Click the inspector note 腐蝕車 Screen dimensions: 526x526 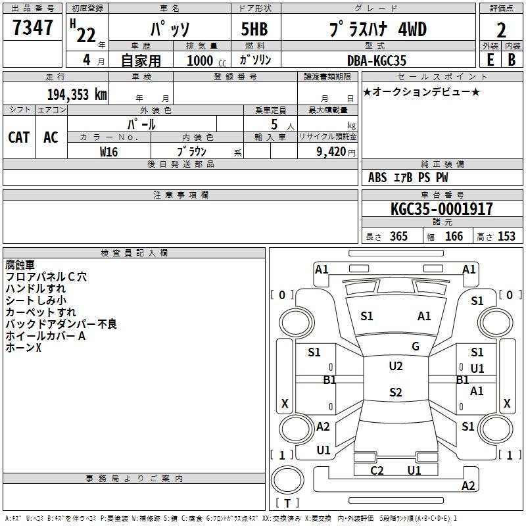tap(20, 265)
